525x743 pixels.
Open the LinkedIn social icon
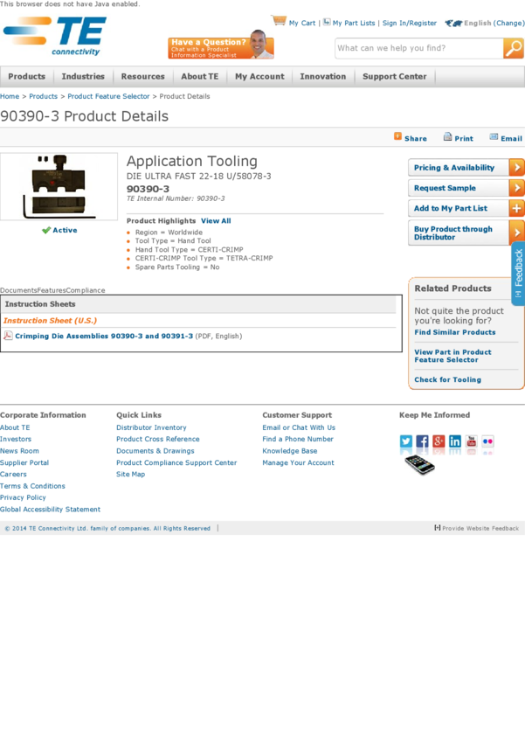pyautogui.click(x=455, y=441)
